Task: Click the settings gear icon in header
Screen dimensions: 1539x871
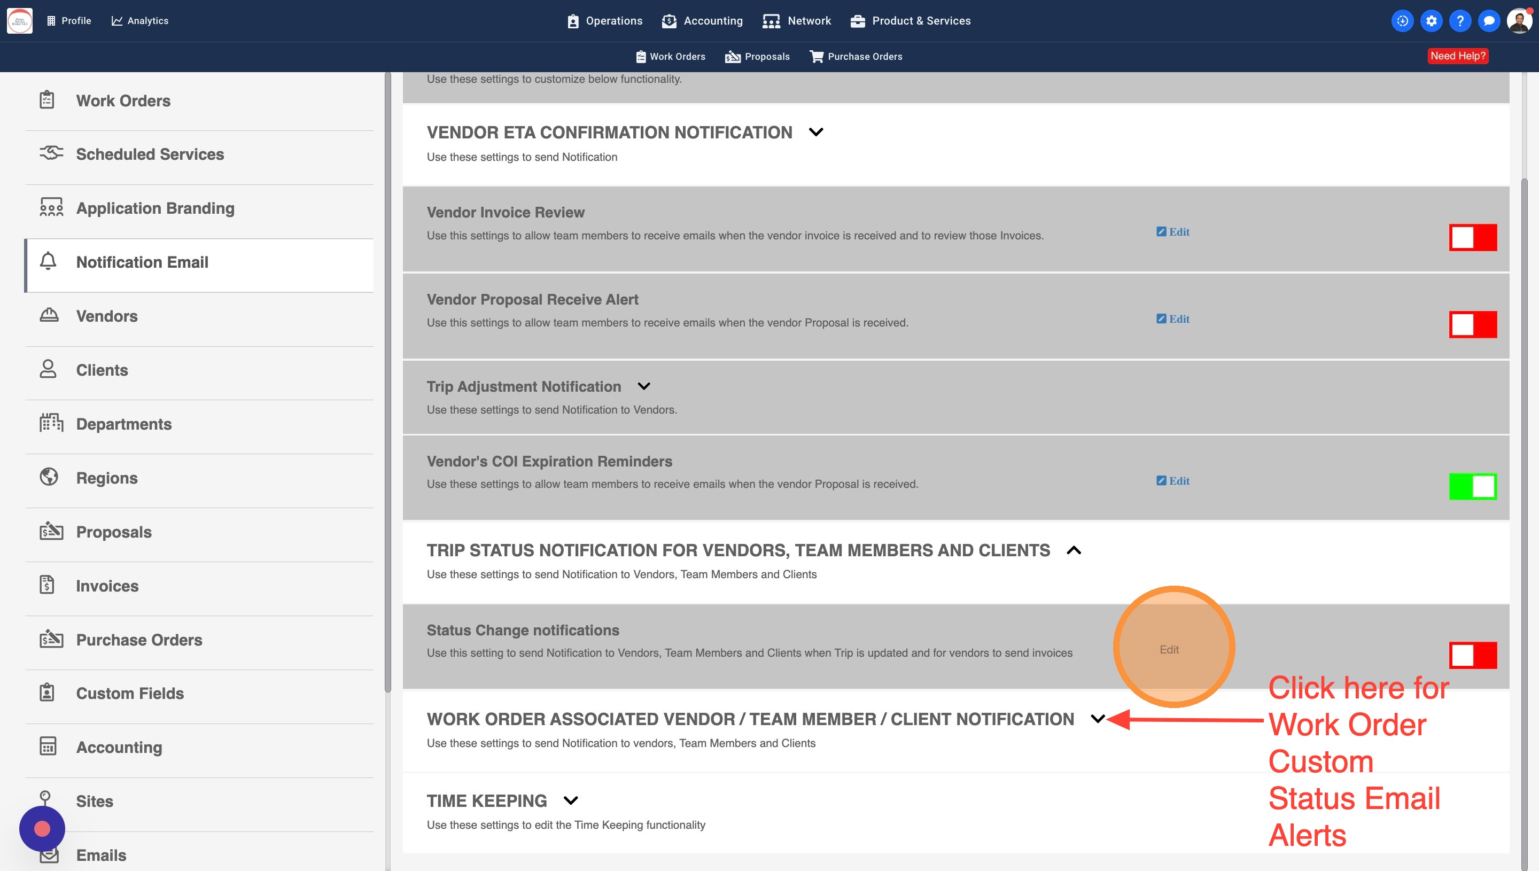Action: (x=1431, y=21)
